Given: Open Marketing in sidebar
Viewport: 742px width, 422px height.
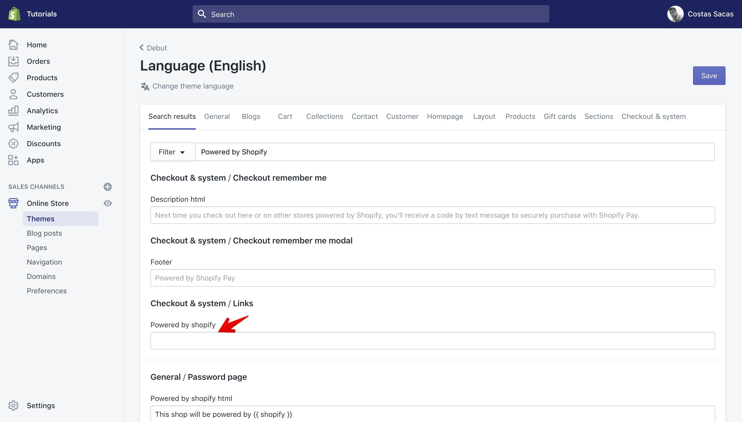Looking at the screenshot, I should [44, 127].
